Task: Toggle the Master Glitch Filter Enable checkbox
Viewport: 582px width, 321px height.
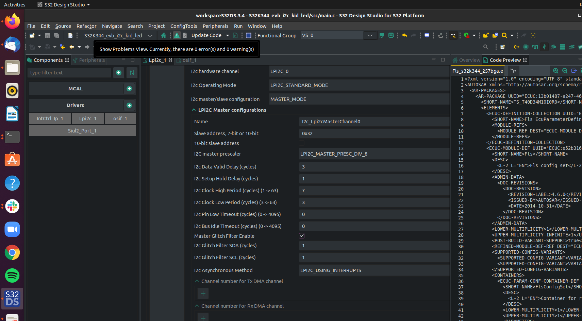Action: pos(301,235)
